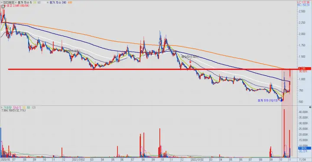This screenshot has width=312, height=162.
Task: Click the 2021/0102 date axis label
Action: (x=78, y=159)
